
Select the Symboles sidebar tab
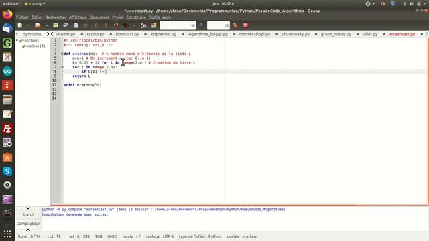(32, 34)
